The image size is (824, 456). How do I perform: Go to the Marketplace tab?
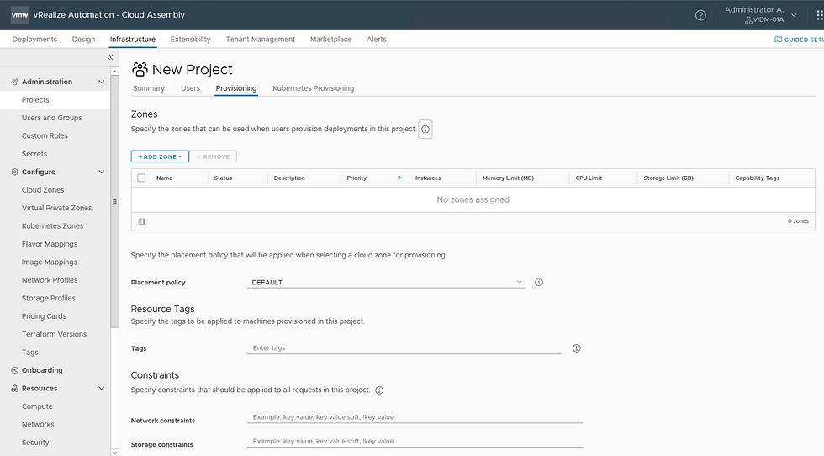[330, 39]
